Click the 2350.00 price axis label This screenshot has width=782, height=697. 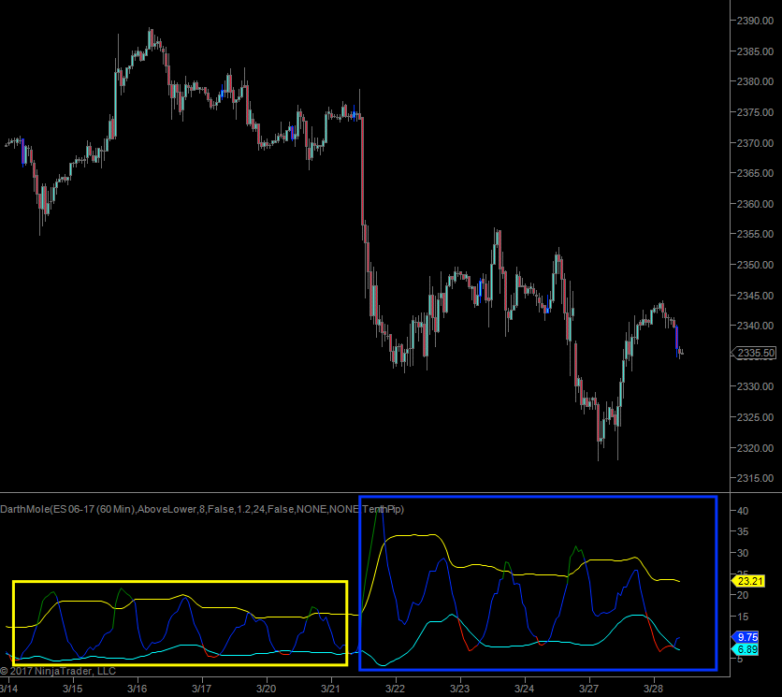click(x=755, y=265)
